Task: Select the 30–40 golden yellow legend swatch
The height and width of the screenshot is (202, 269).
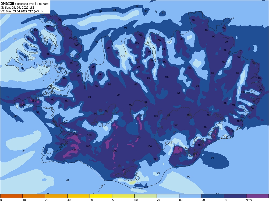Action: pos(79,196)
